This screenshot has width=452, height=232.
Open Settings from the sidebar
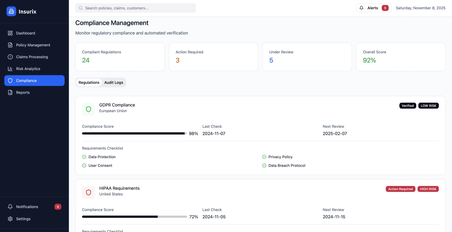tap(23, 219)
